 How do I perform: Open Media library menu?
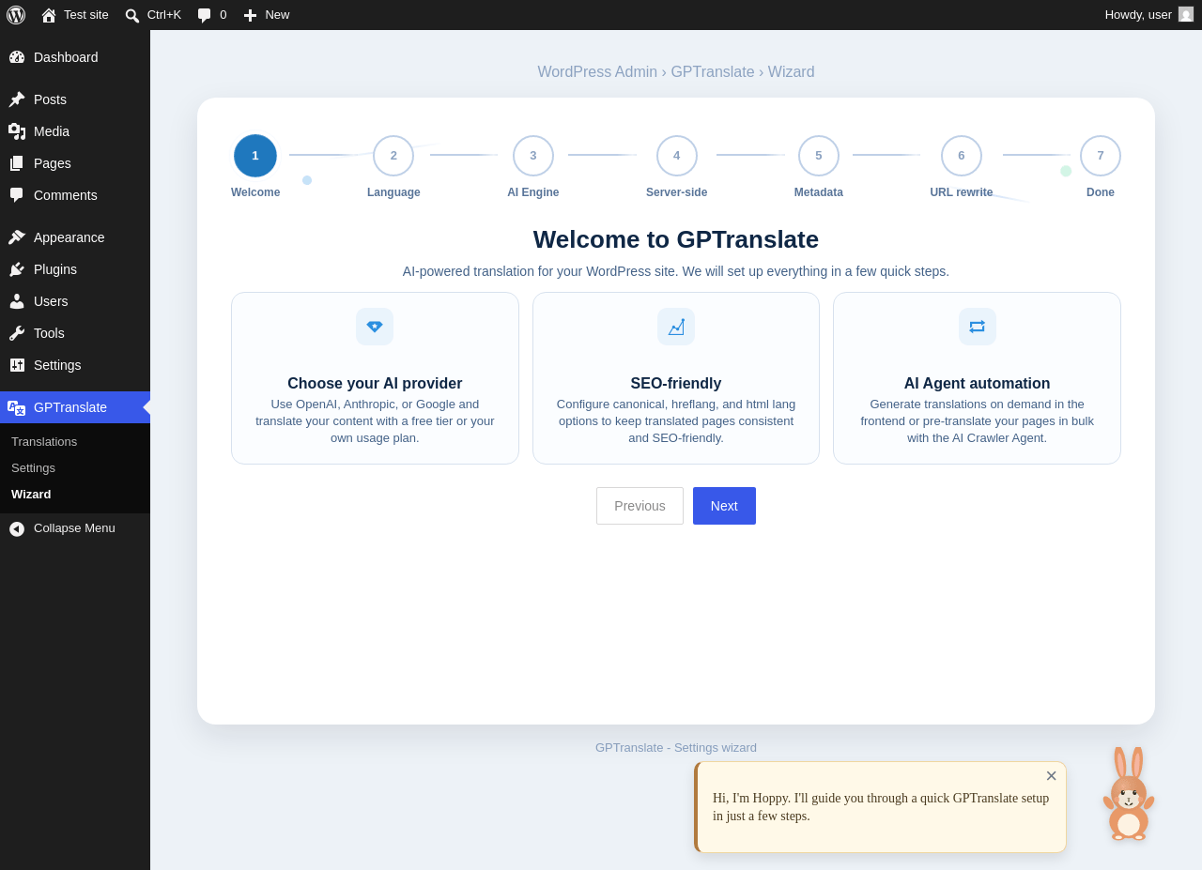coord(75,131)
